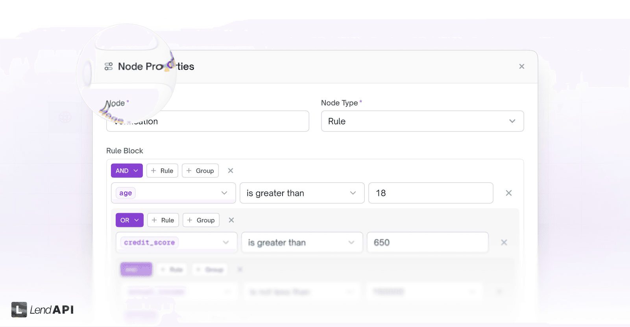Delete the credit_score rule row

point(504,242)
